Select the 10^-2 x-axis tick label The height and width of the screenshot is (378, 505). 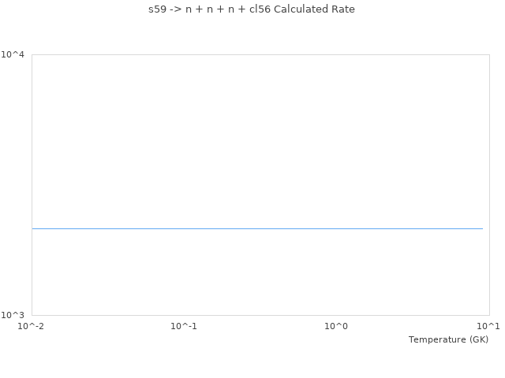32,326
